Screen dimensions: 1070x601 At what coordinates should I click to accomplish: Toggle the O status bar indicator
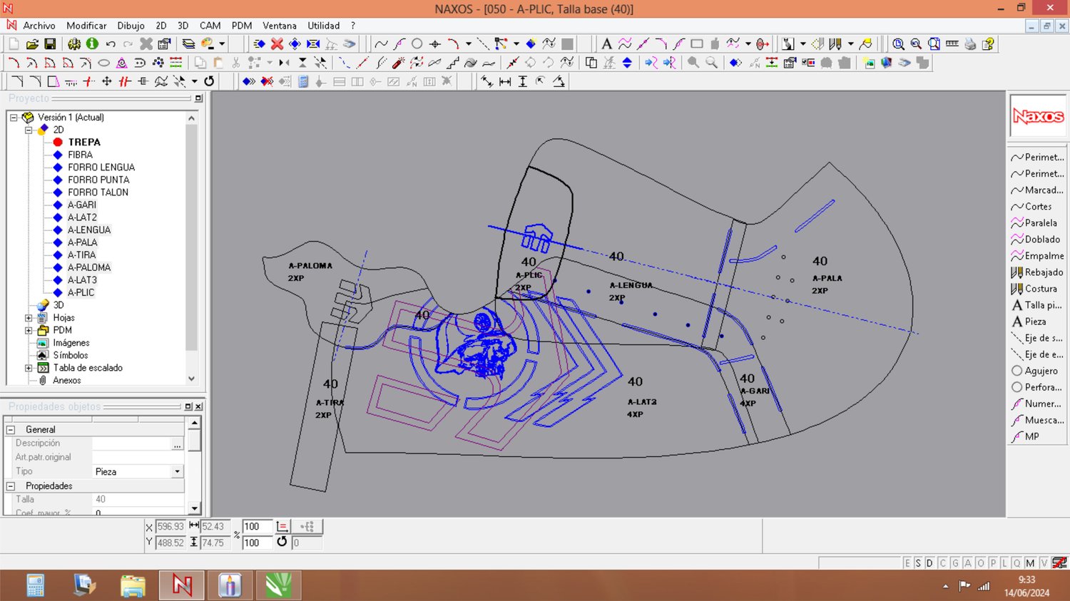(x=980, y=563)
